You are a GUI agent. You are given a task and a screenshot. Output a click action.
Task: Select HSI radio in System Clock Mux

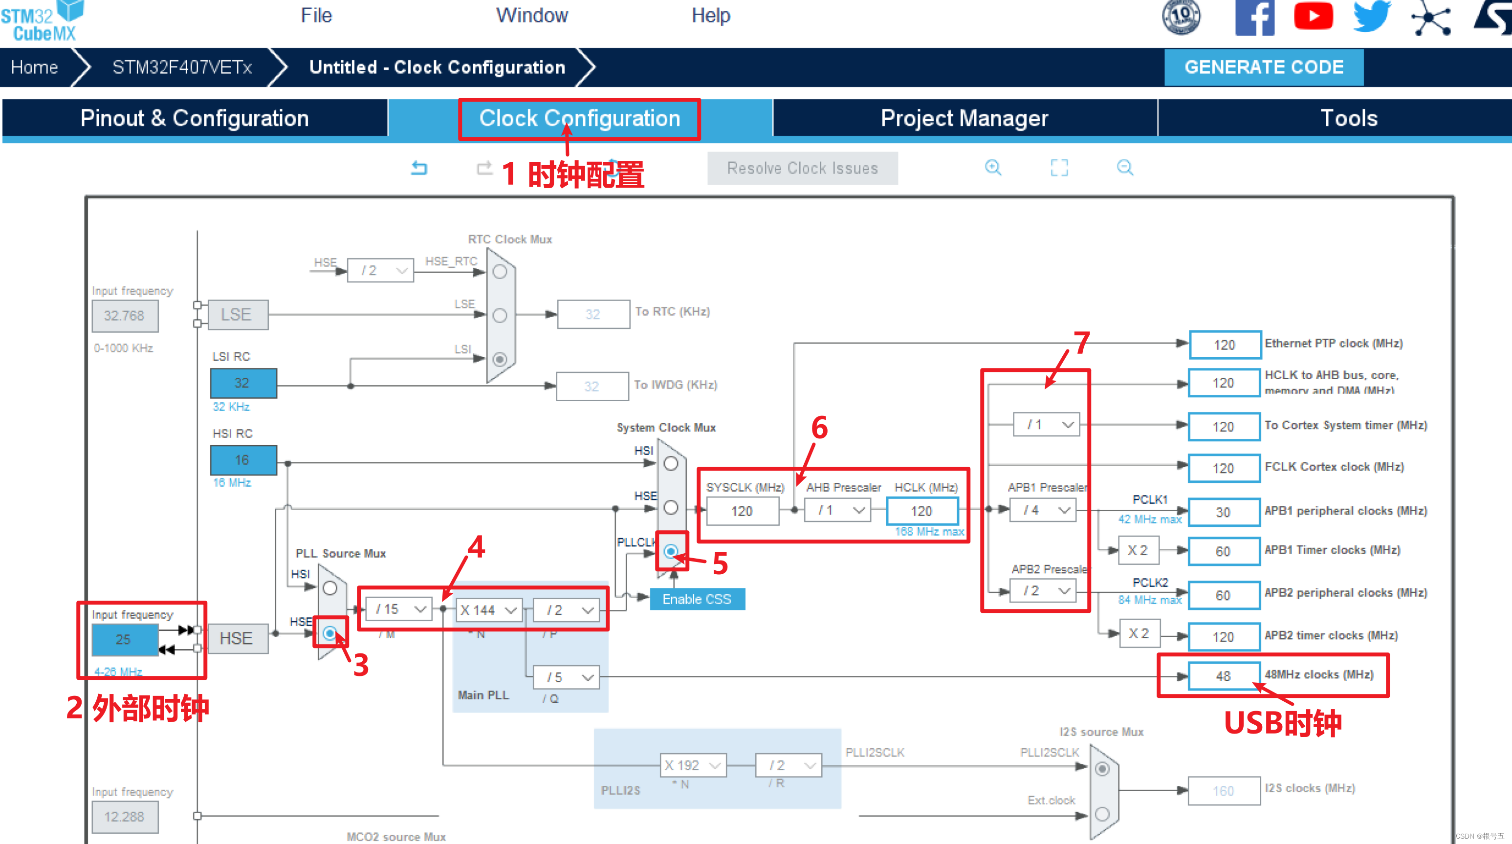(671, 464)
